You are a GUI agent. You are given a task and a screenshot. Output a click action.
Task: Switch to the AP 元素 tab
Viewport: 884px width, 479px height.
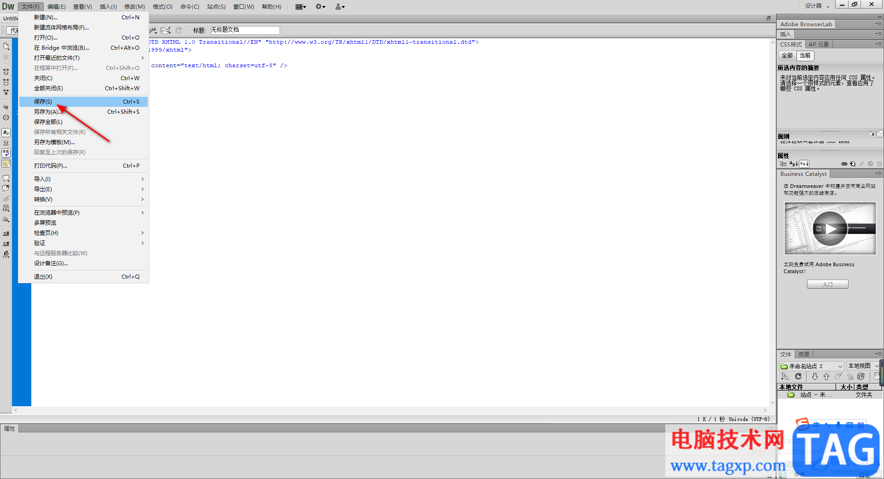tap(819, 45)
